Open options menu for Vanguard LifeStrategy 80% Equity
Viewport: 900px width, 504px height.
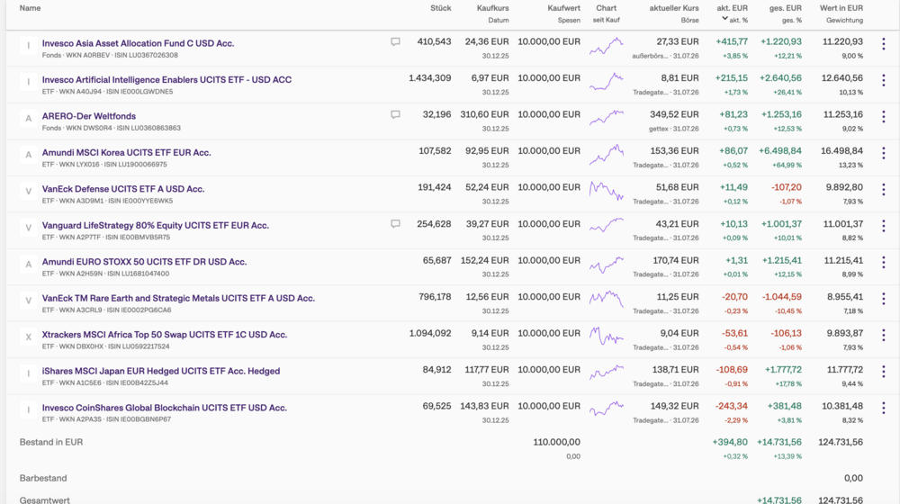point(884,226)
